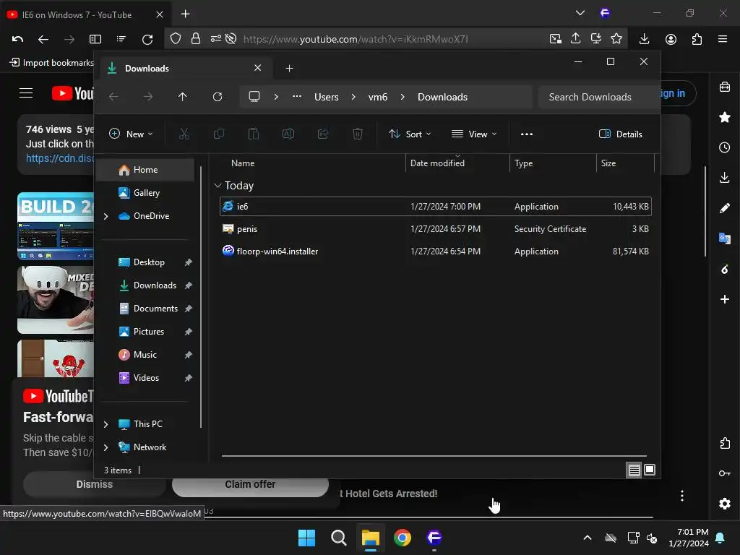740x555 pixels.
Task: Show hidden system tray icons
Action: pyautogui.click(x=588, y=538)
